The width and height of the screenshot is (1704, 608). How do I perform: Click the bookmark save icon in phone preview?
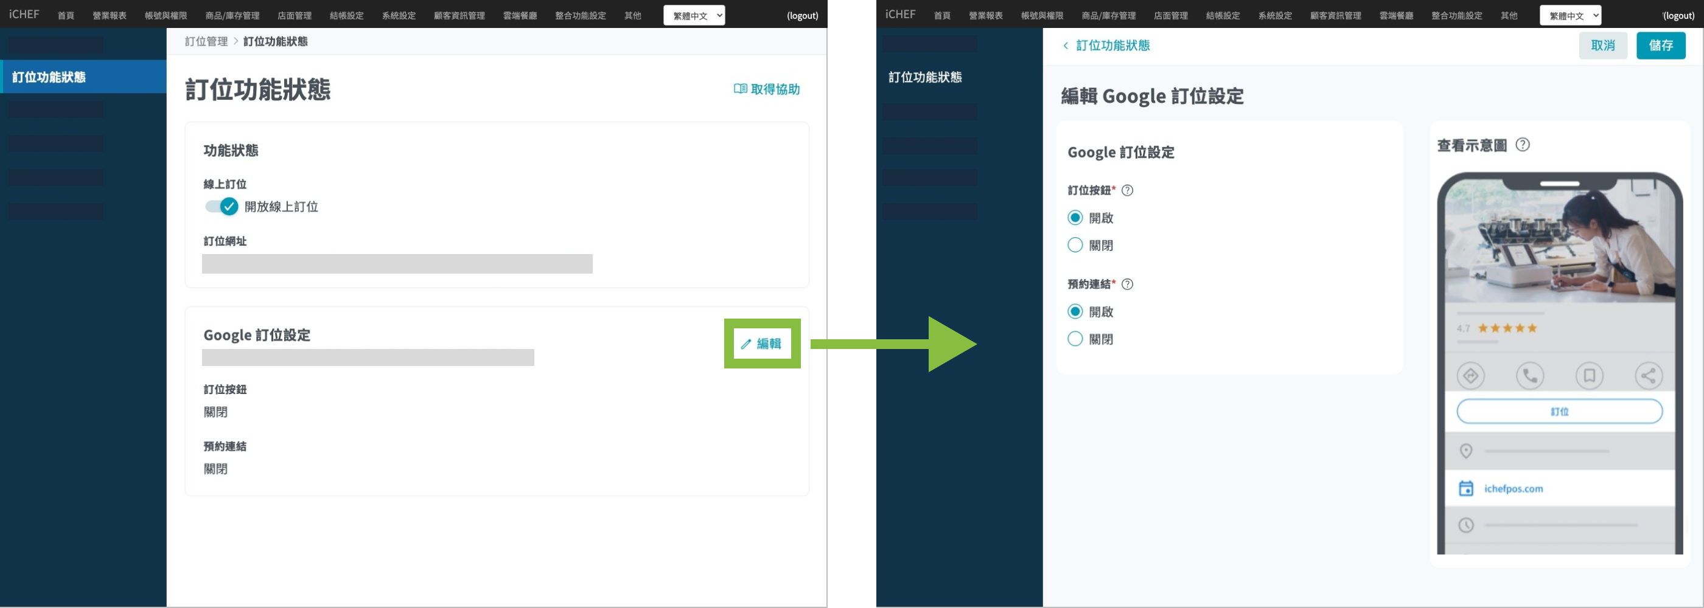(x=1589, y=376)
